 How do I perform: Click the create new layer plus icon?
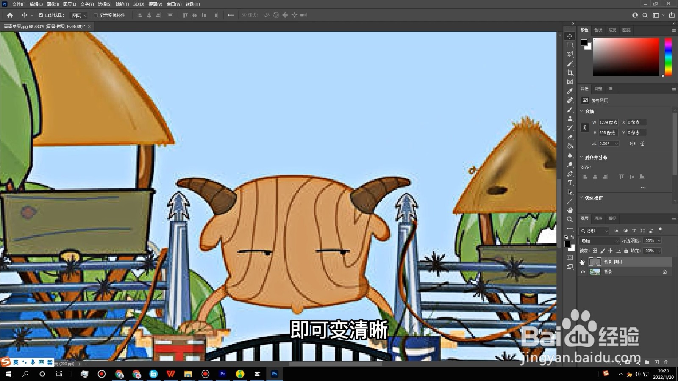[x=656, y=362]
